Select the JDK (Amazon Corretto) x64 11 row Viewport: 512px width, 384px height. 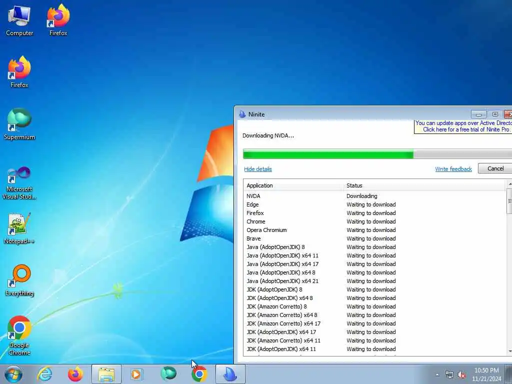coord(374,340)
